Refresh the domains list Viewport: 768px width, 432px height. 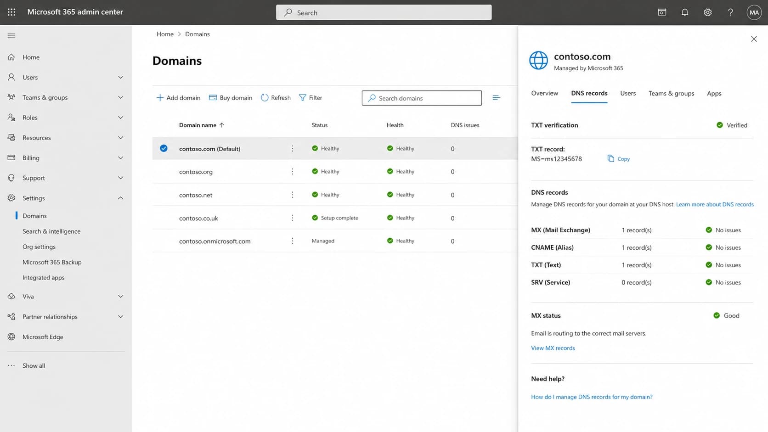[x=276, y=98]
